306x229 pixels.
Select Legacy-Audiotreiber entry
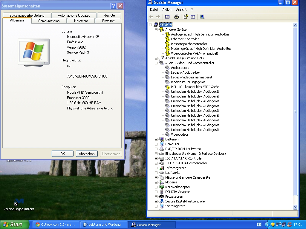(185, 72)
